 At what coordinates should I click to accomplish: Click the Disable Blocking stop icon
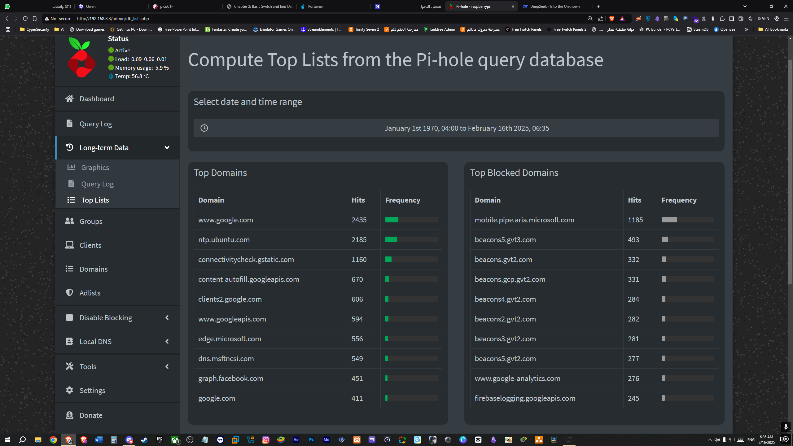[69, 317]
